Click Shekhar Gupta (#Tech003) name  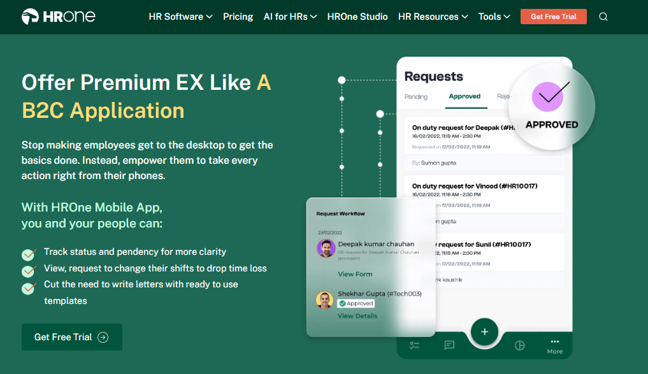tap(380, 294)
